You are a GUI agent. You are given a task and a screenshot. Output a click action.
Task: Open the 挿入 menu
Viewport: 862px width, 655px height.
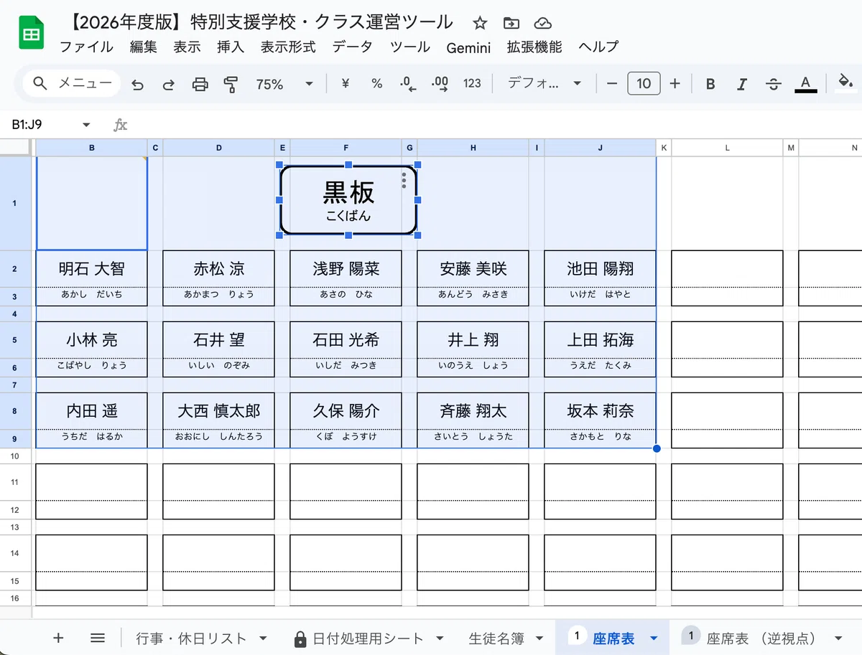231,47
